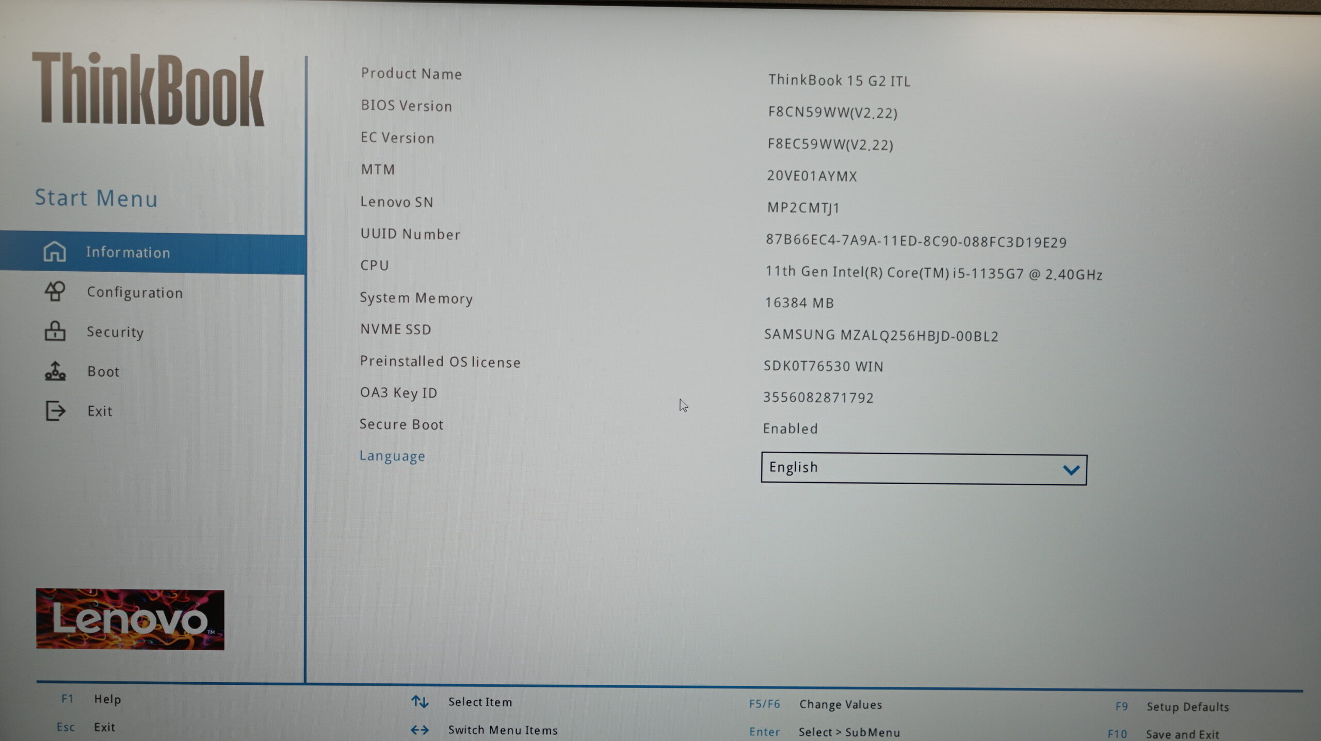Open the Configuration menu item

coord(135,292)
